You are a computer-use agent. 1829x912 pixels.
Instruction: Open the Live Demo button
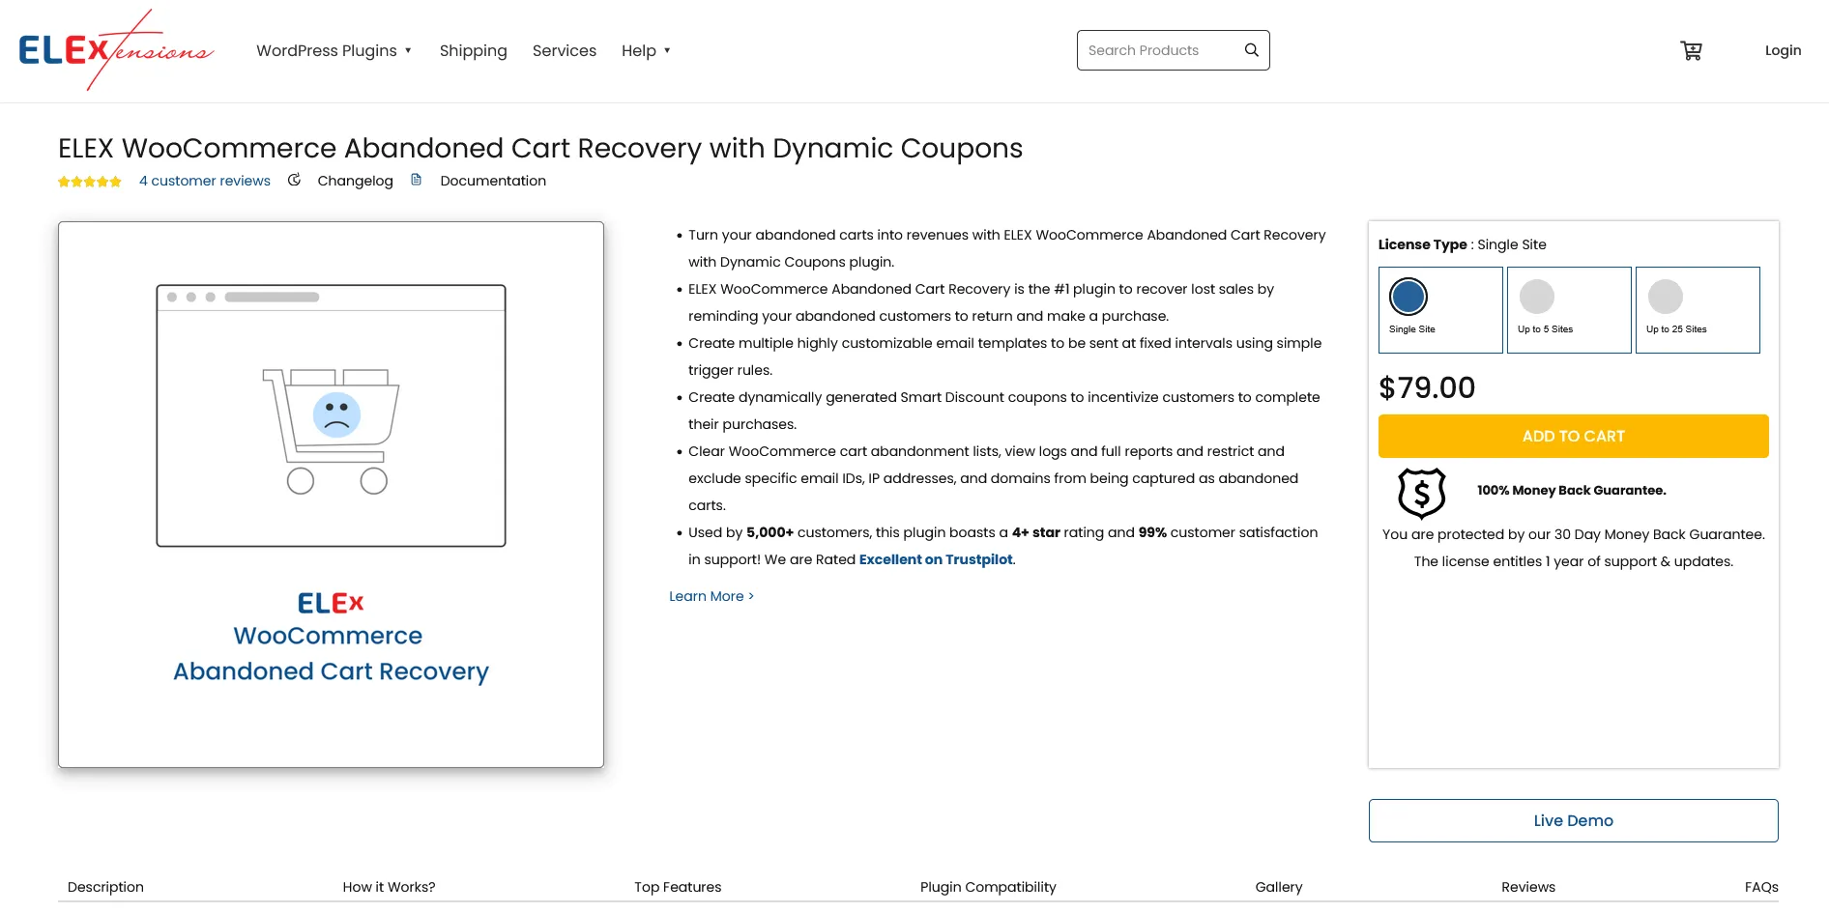1574,820
